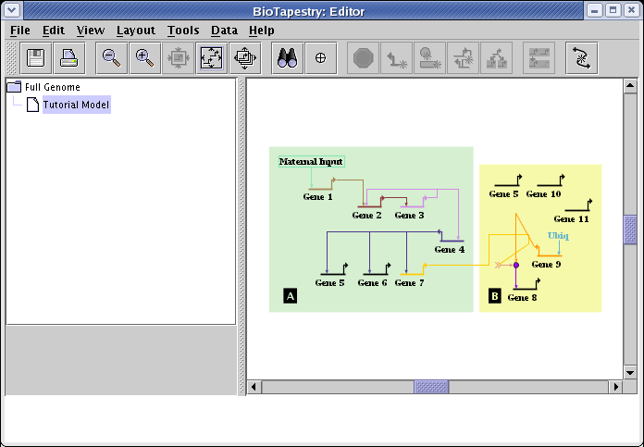
Task: Open the Layout menu
Action: [x=135, y=30]
